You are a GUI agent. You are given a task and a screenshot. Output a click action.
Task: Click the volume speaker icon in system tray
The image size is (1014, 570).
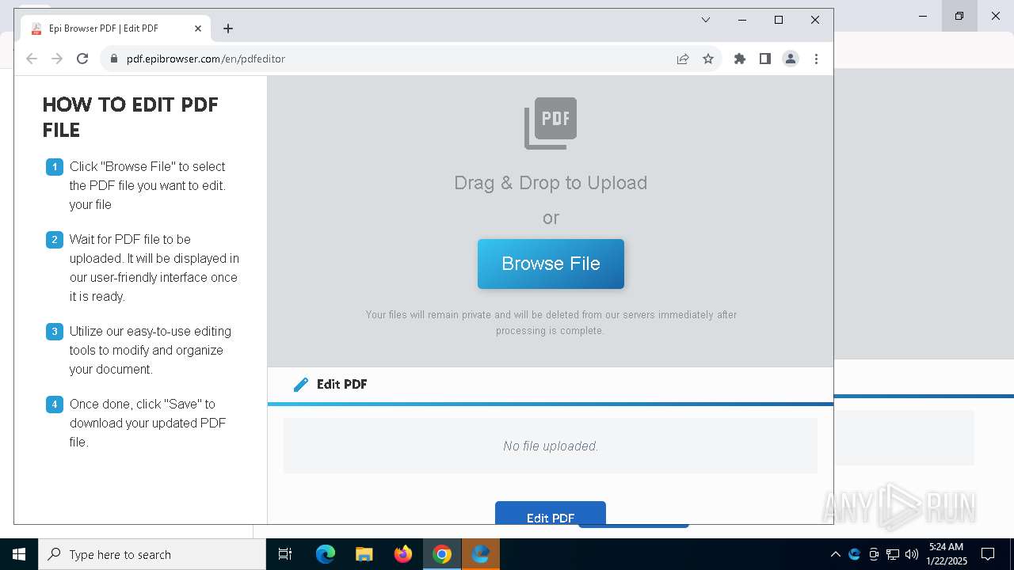912,554
